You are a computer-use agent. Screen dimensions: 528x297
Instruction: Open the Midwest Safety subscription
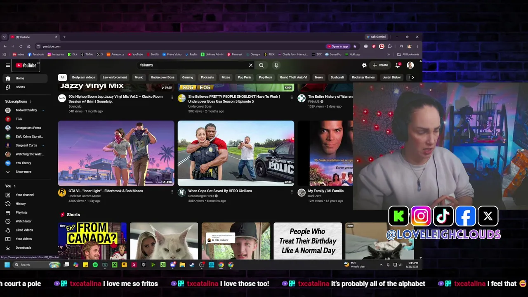coord(26,110)
